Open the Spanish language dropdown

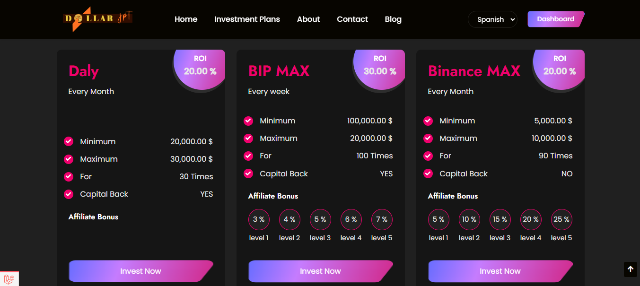[492, 19]
